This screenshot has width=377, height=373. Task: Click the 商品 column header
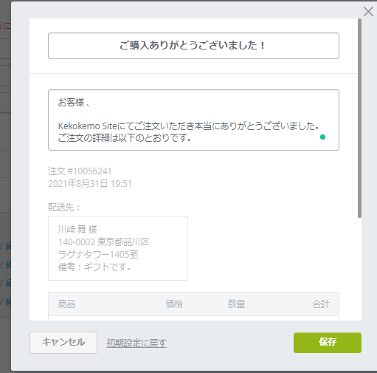[66, 304]
